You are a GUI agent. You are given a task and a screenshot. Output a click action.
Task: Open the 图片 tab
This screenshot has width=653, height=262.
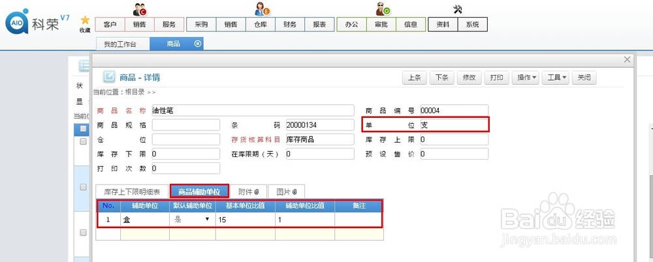point(287,192)
